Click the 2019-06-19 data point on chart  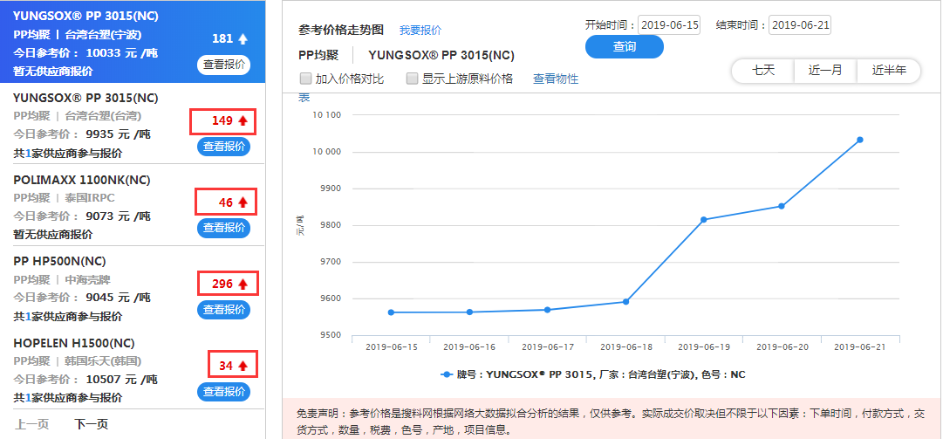click(x=703, y=220)
